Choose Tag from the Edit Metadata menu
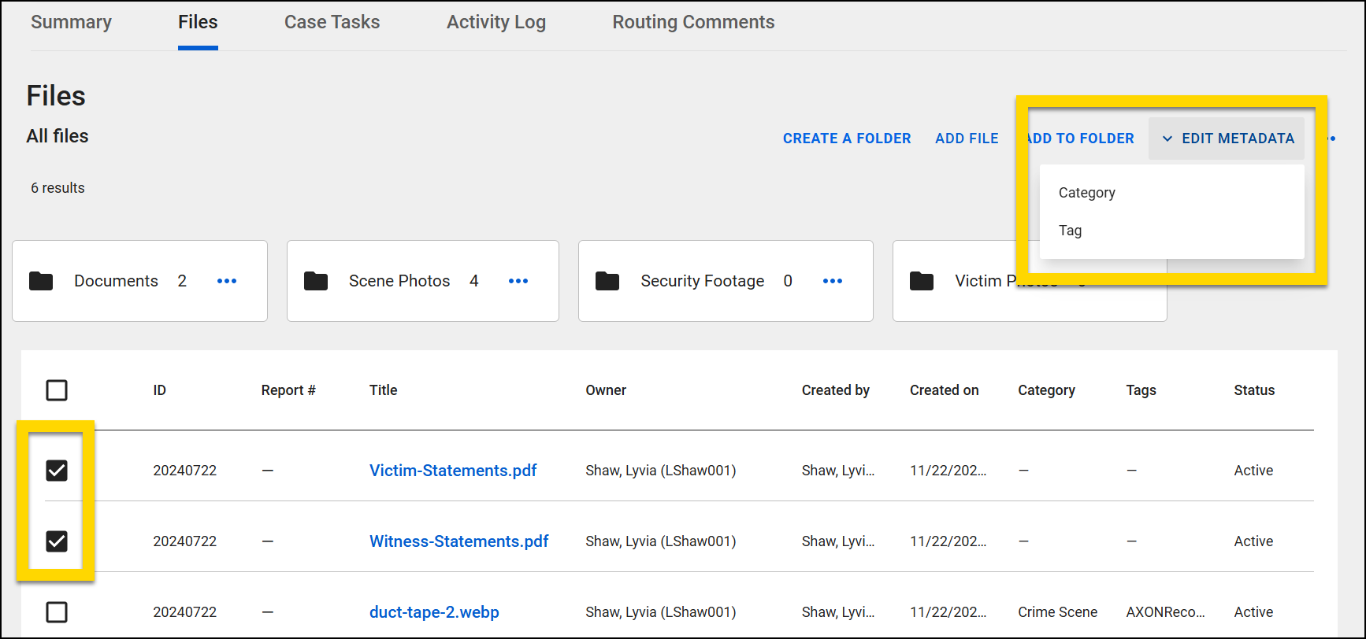This screenshot has height=639, width=1366. pos(1070,231)
